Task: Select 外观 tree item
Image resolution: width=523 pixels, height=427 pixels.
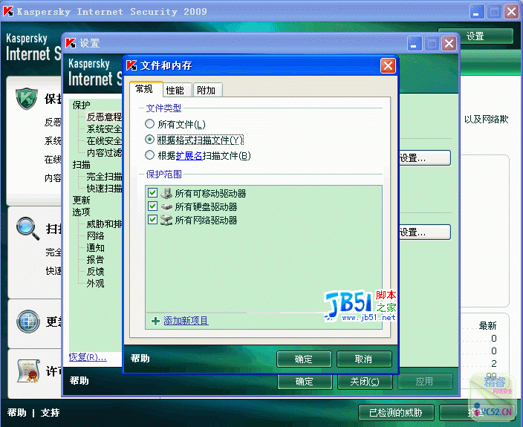Action: pyautogui.click(x=95, y=284)
